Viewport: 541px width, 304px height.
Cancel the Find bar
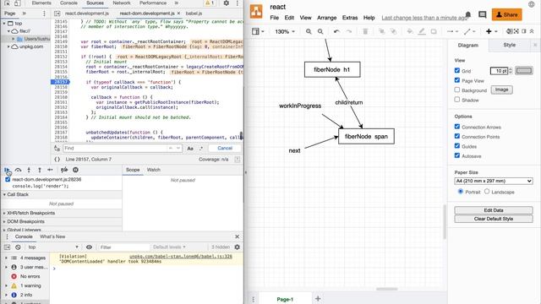pos(225,149)
